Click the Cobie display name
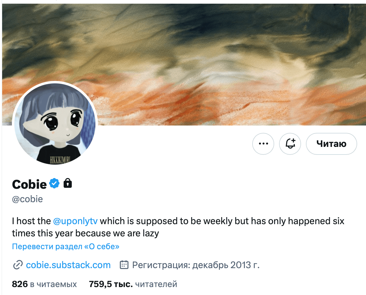The image size is (366, 295). (x=30, y=184)
